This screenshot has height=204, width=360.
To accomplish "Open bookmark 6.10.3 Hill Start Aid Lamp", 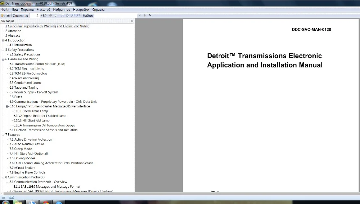I will (31, 120).
